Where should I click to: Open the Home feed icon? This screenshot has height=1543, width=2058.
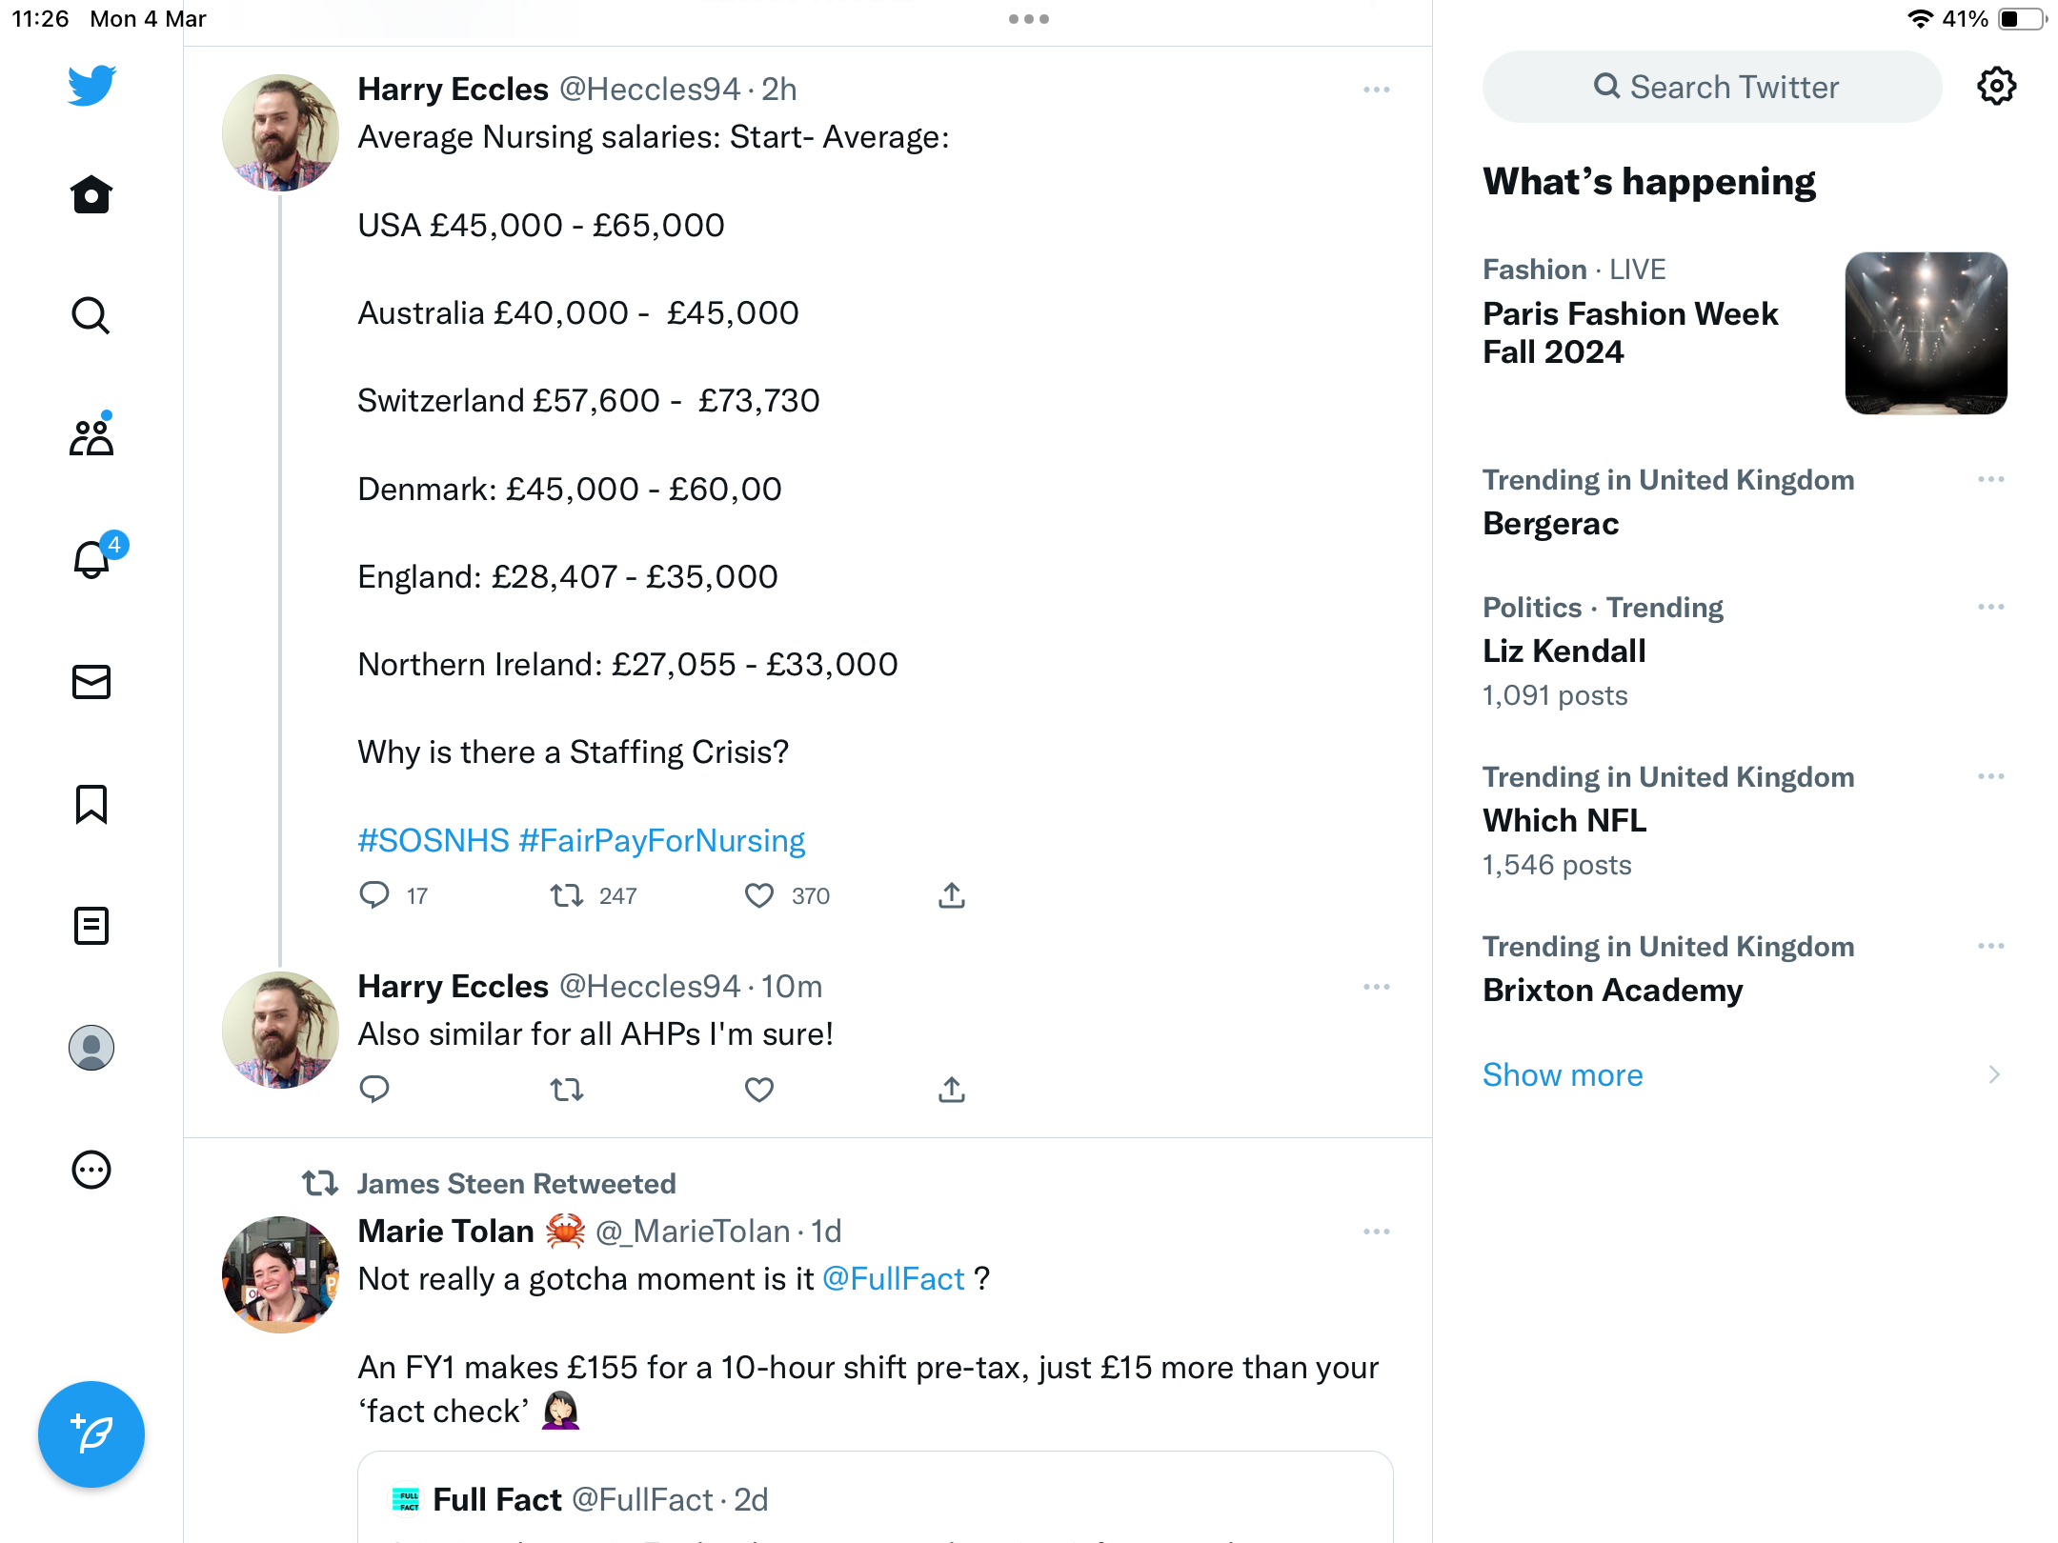tap(91, 195)
